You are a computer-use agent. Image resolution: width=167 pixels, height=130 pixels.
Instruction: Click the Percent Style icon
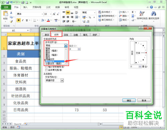(x=90, y=17)
